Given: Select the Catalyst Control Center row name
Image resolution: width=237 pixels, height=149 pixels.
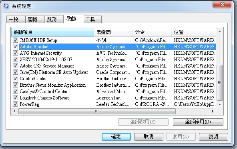Looking at the screenshot, I should coord(44,91).
